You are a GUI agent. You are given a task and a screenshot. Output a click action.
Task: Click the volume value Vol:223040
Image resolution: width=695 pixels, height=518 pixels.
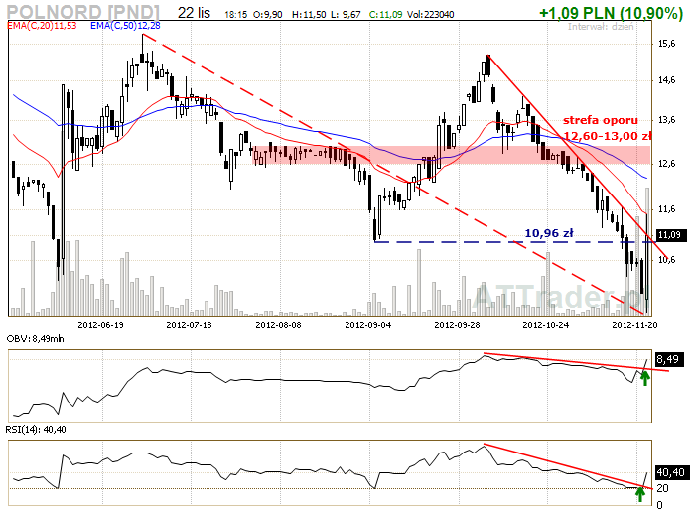pos(430,15)
